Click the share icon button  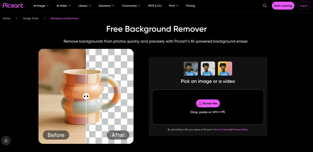point(6,141)
